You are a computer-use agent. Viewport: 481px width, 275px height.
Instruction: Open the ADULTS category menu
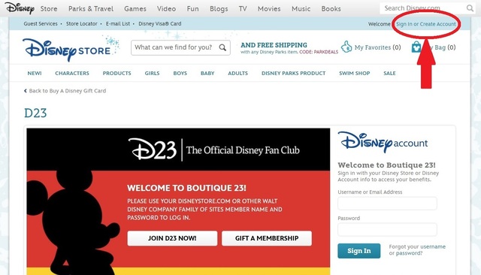click(237, 74)
